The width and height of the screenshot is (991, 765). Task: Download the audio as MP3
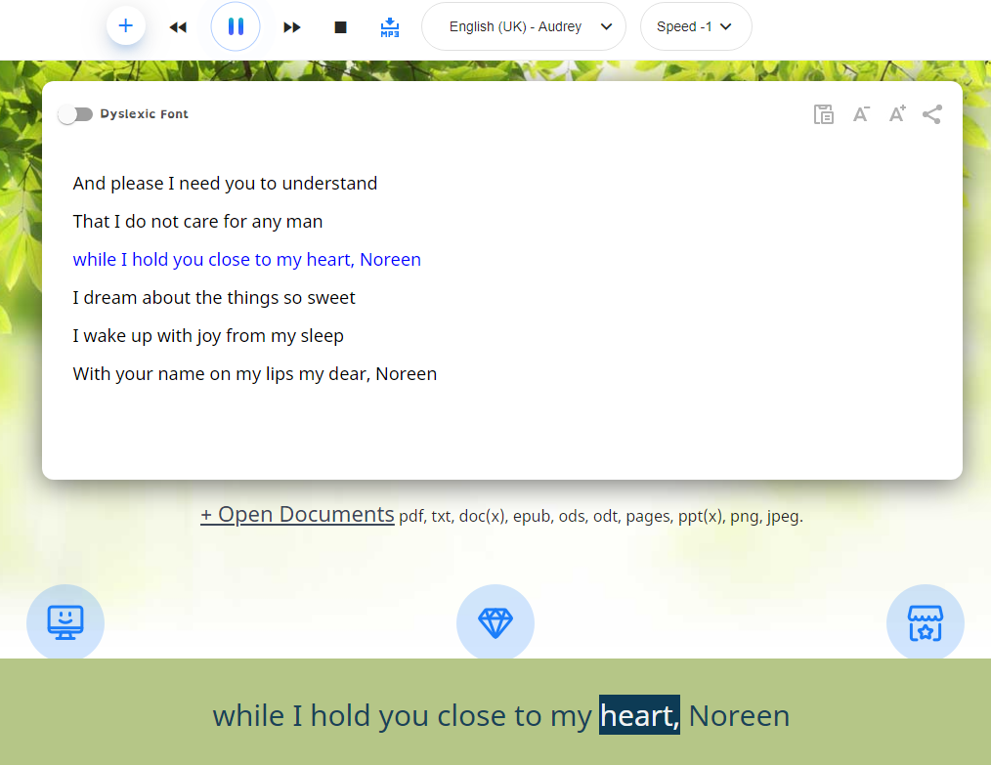pyautogui.click(x=389, y=27)
